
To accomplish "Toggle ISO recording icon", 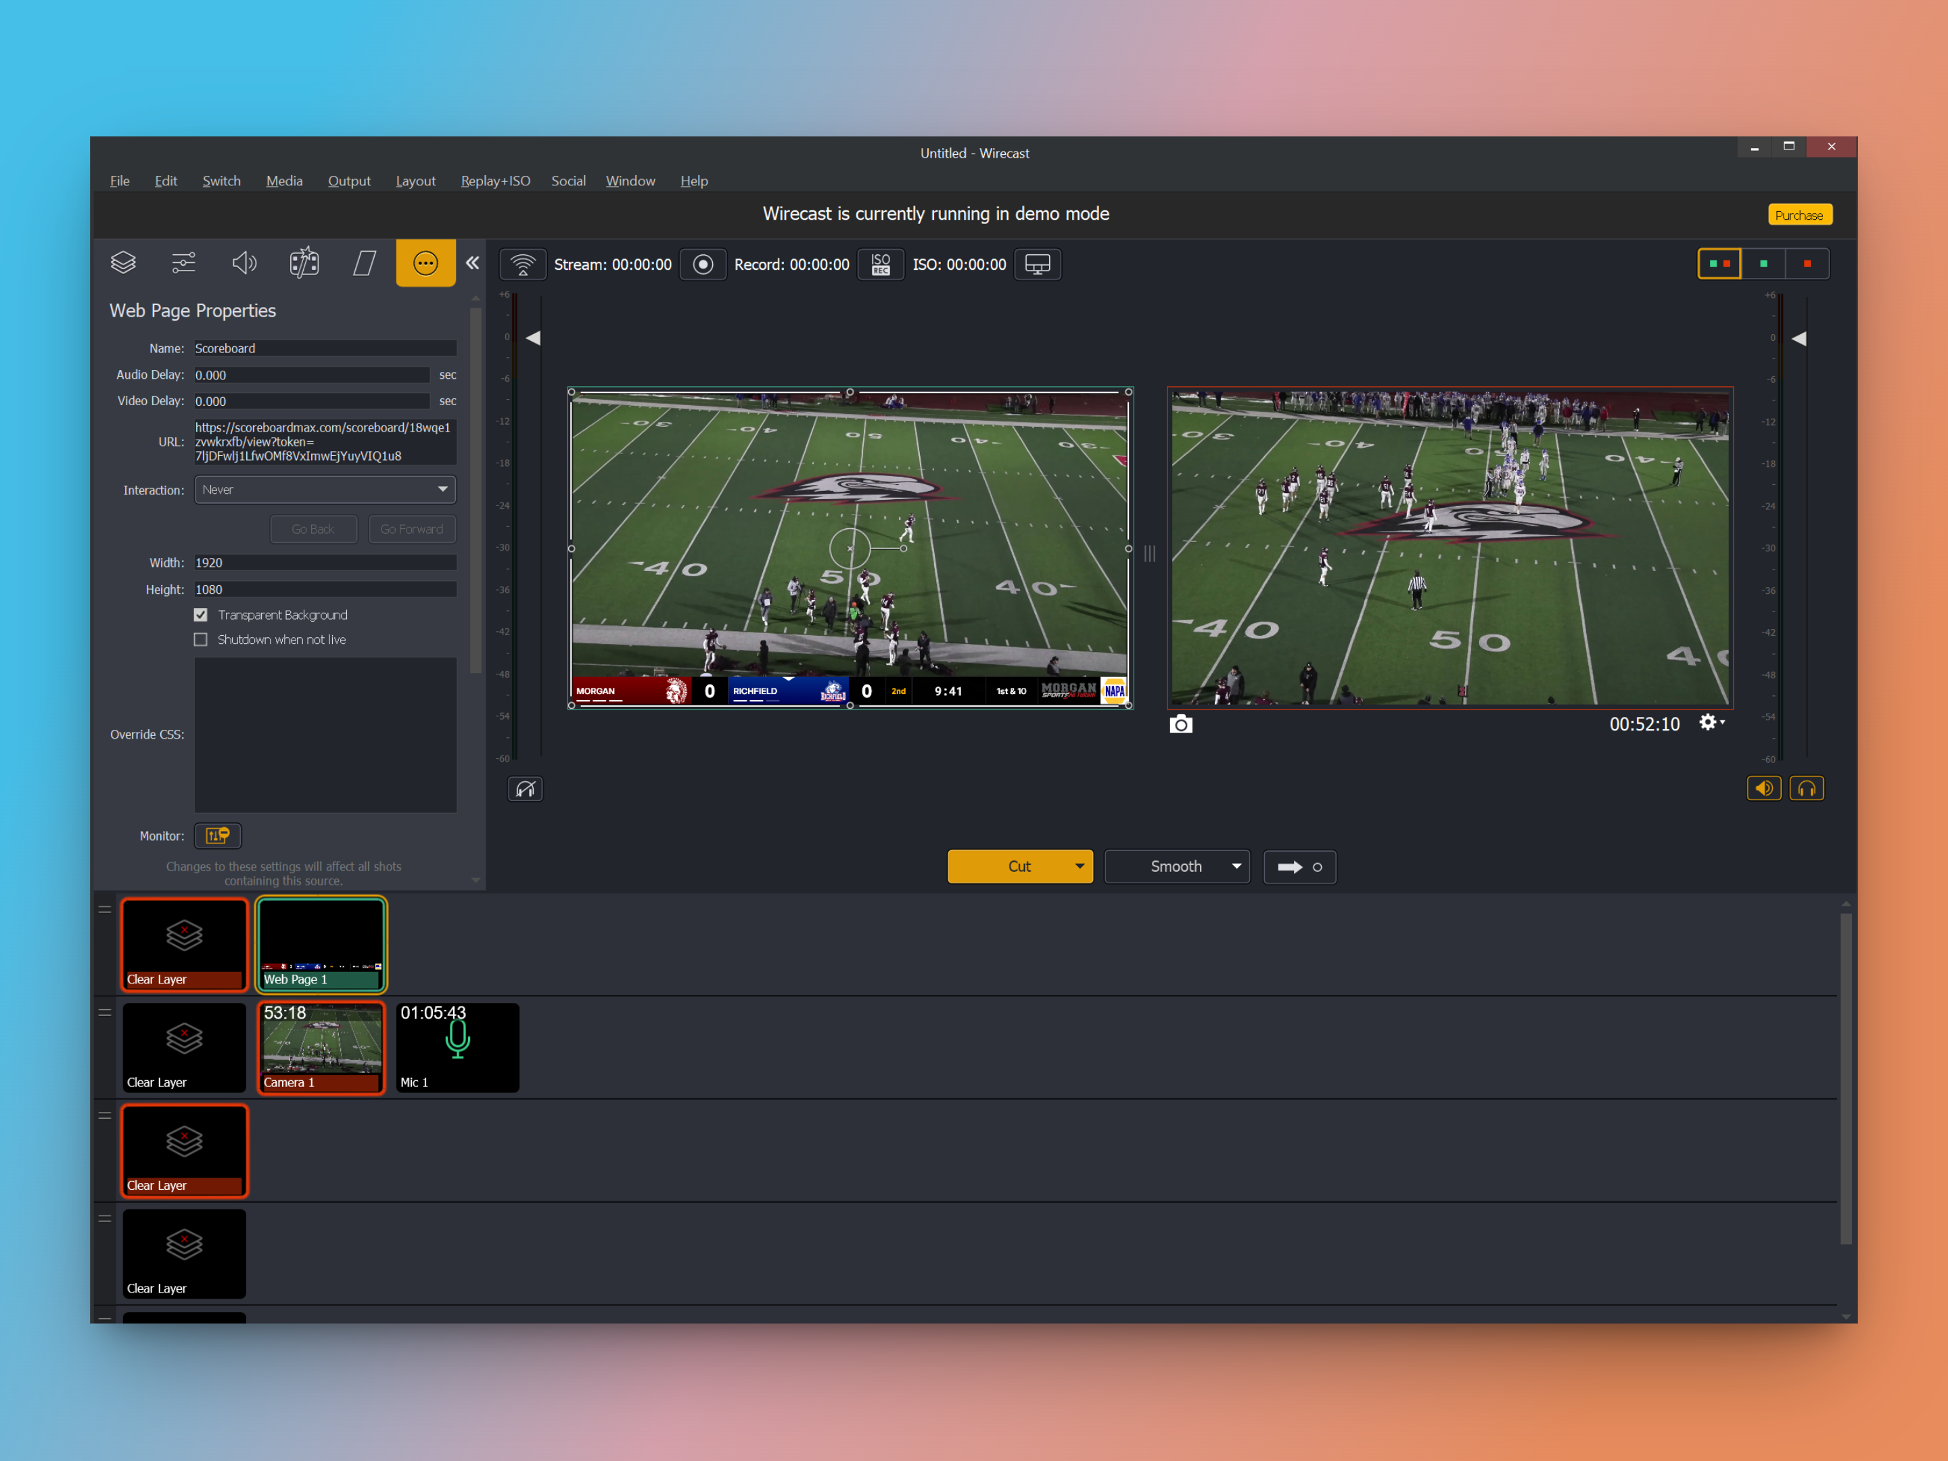I will 881,264.
